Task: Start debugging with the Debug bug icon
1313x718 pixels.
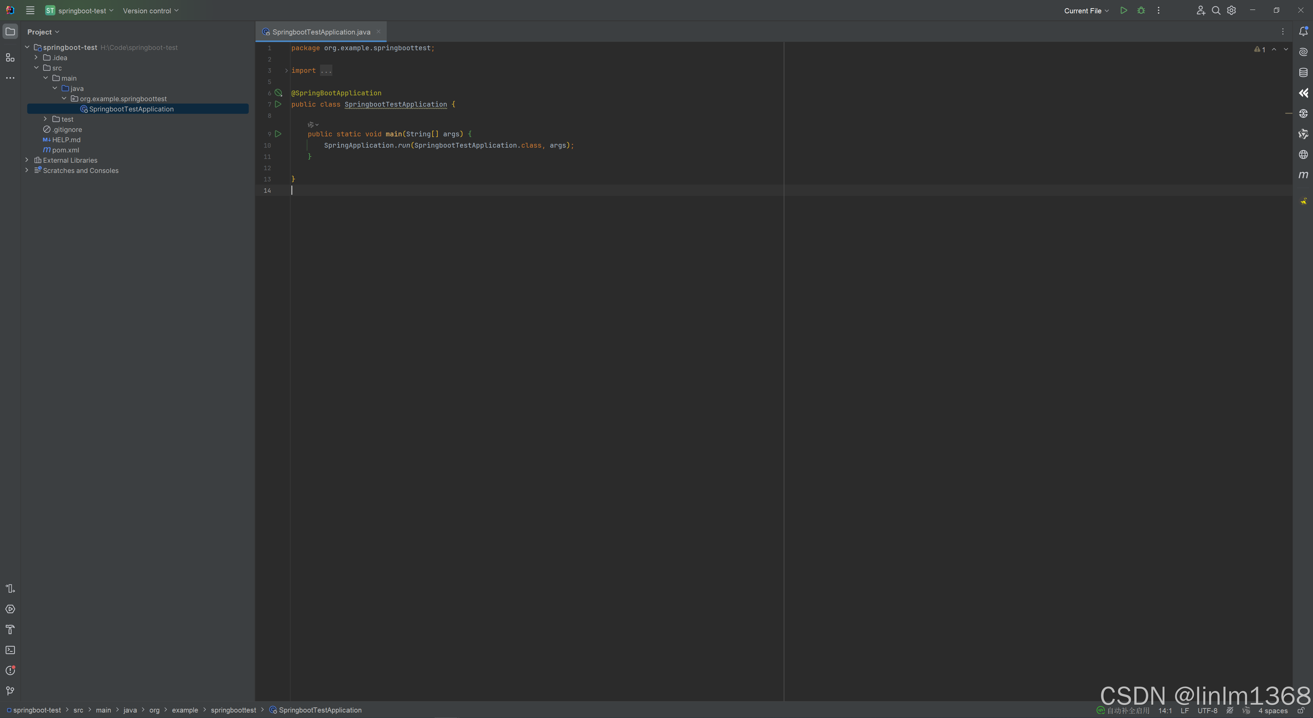Action: coord(1141,10)
